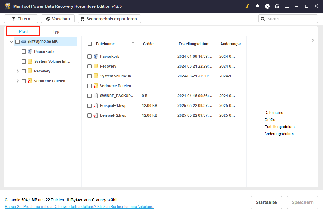323x215 pixels.
Task: Collapse the NTFS 562.00 MB drive node
Action: [x=12, y=41]
